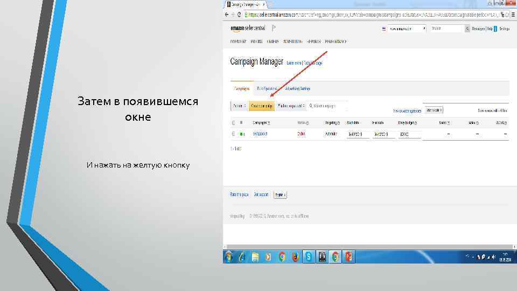
Task: Click the Seller Central search field
Action: pyautogui.click(x=448, y=29)
